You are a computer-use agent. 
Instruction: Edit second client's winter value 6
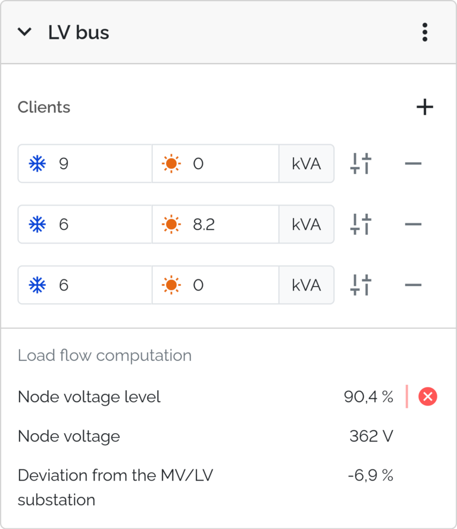click(85, 225)
